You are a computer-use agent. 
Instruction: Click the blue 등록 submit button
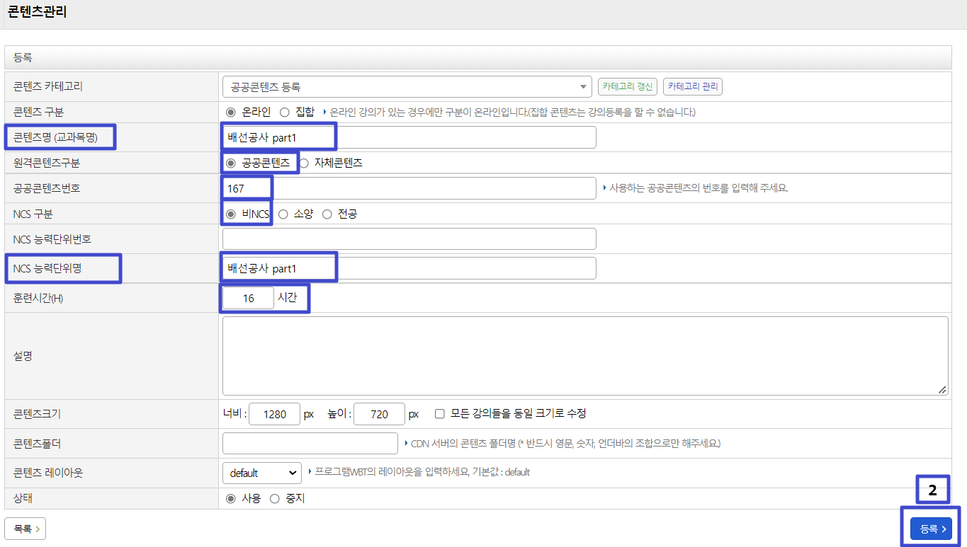(x=930, y=529)
